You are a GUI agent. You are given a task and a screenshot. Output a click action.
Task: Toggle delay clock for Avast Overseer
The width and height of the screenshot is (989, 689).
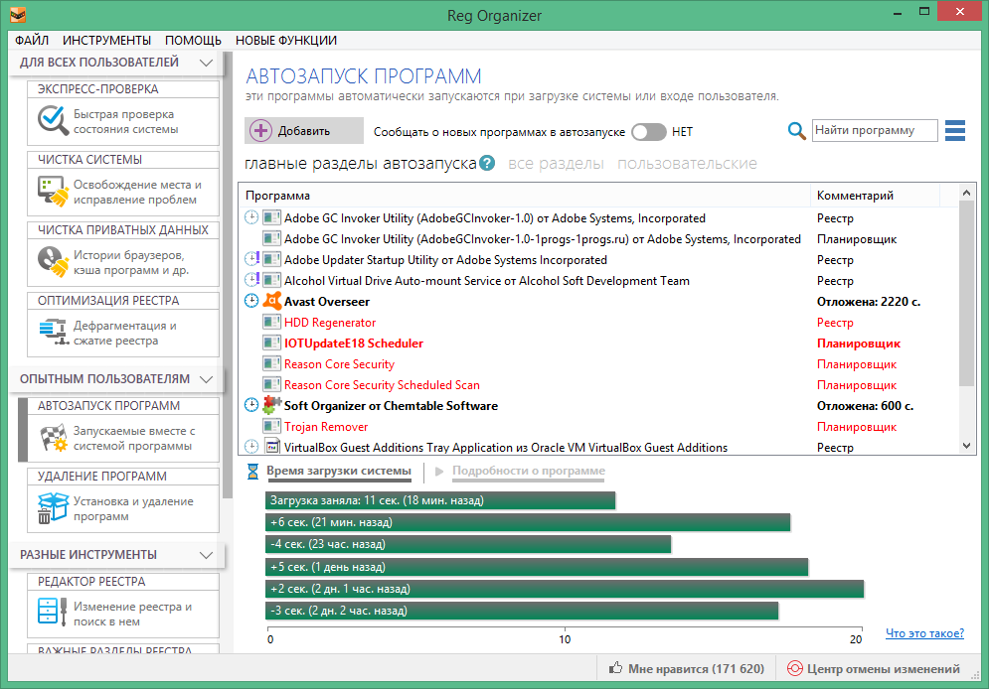point(252,301)
